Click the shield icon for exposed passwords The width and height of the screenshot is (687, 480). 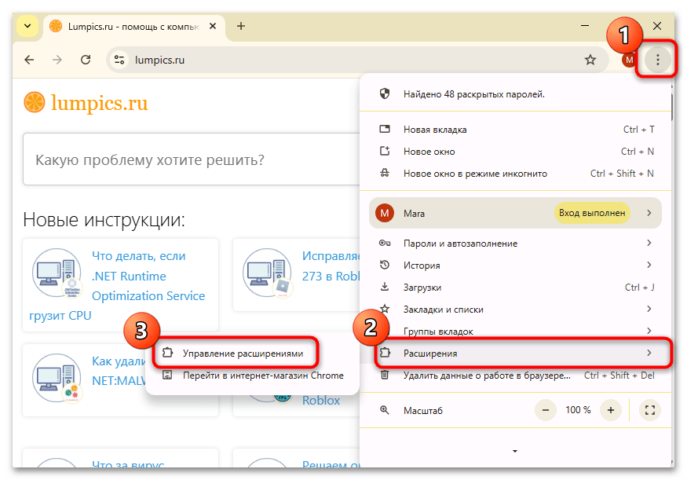point(384,93)
